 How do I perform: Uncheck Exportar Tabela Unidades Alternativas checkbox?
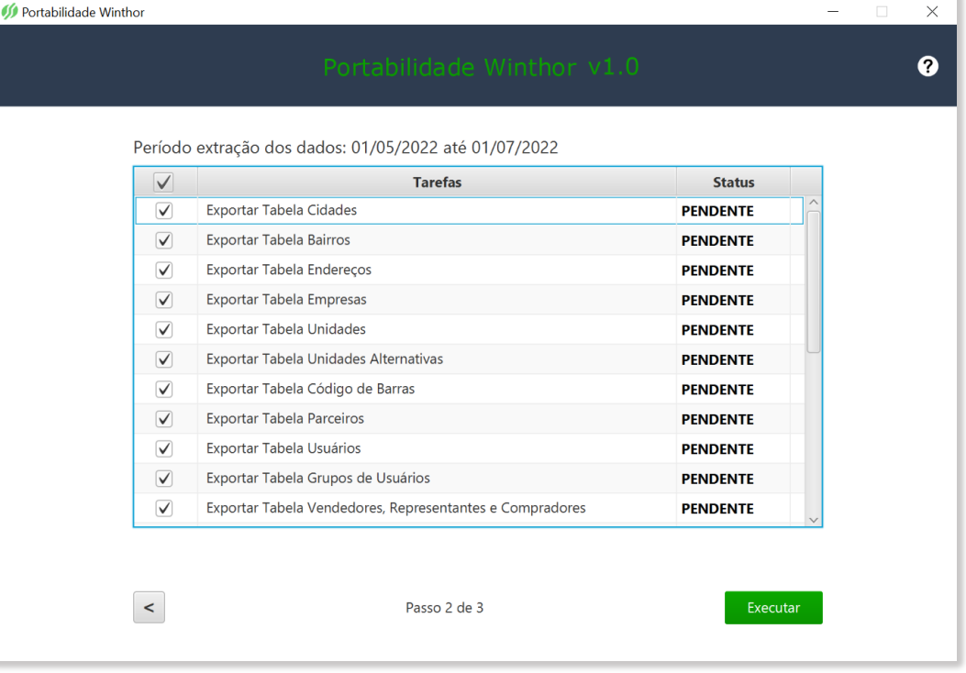click(x=164, y=359)
